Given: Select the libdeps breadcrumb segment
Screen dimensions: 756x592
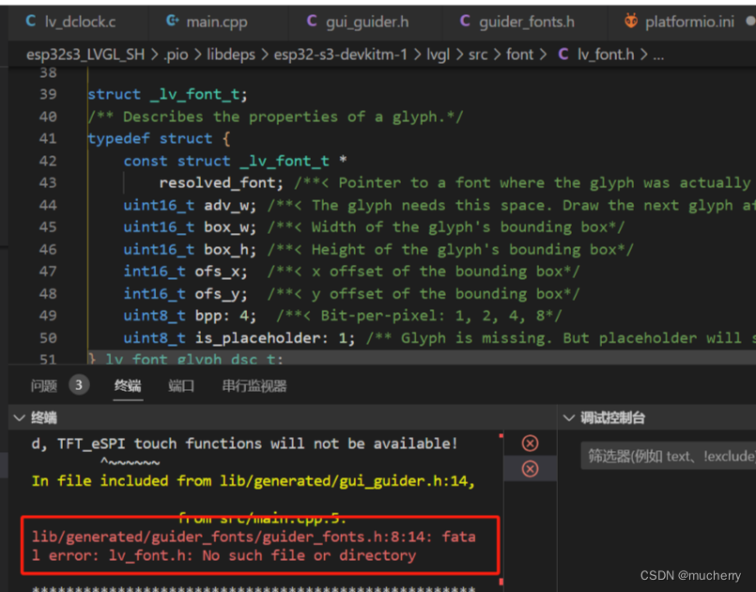Looking at the screenshot, I should pyautogui.click(x=231, y=55).
